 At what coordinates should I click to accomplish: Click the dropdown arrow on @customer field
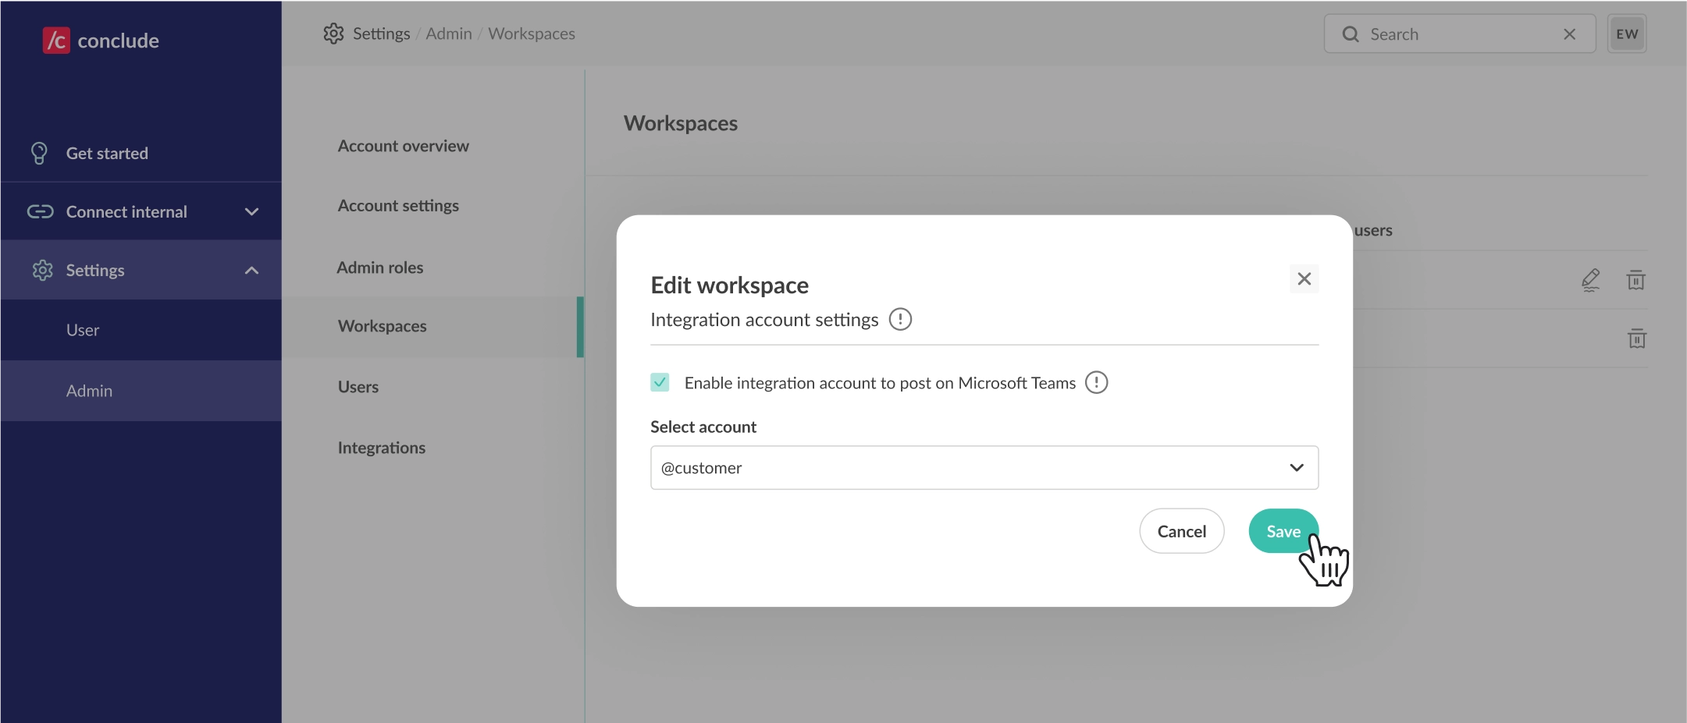coord(1297,468)
